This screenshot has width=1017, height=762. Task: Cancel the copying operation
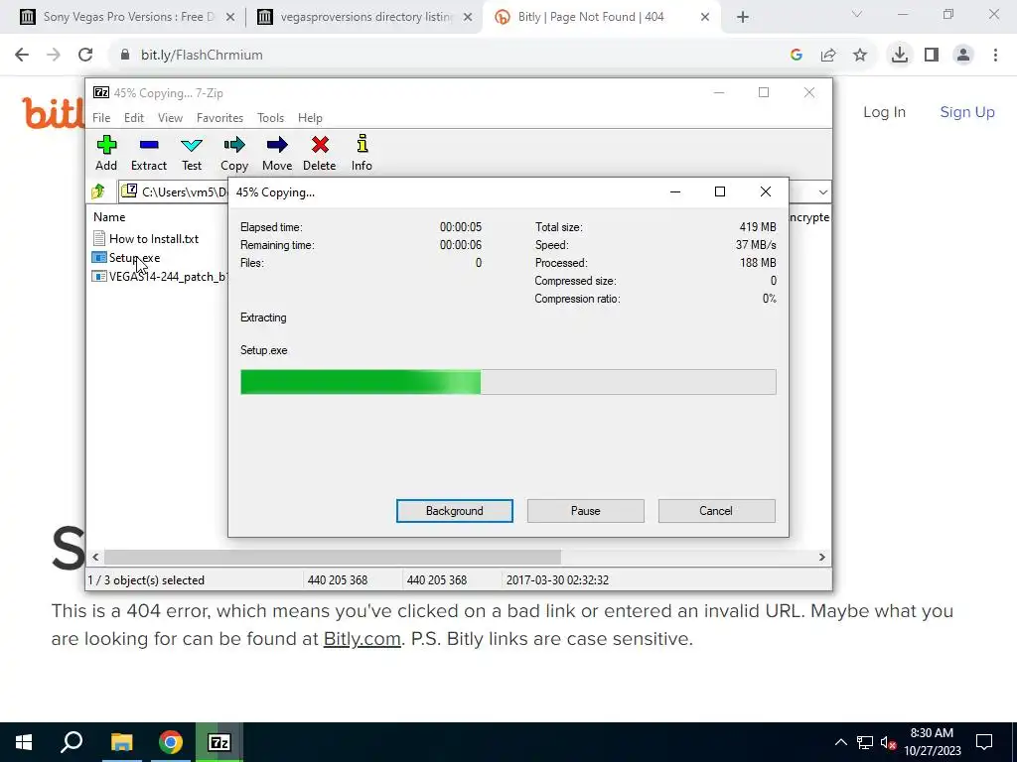[x=716, y=511]
